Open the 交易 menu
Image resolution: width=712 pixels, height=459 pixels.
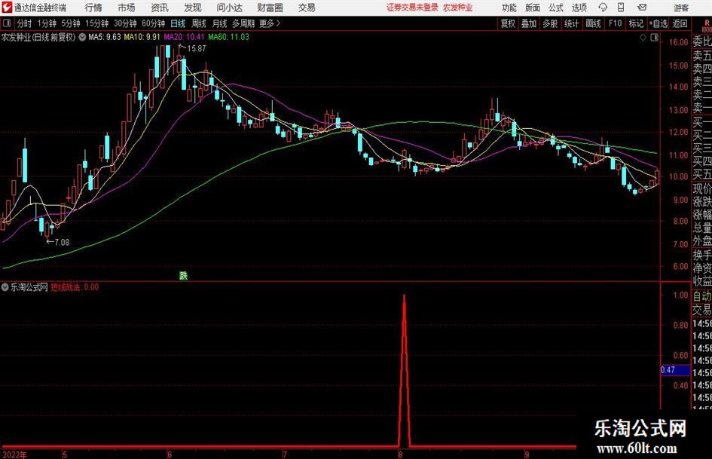307,8
